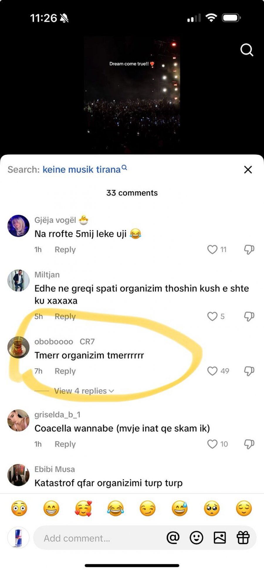Close the comments panel

pos(248,169)
